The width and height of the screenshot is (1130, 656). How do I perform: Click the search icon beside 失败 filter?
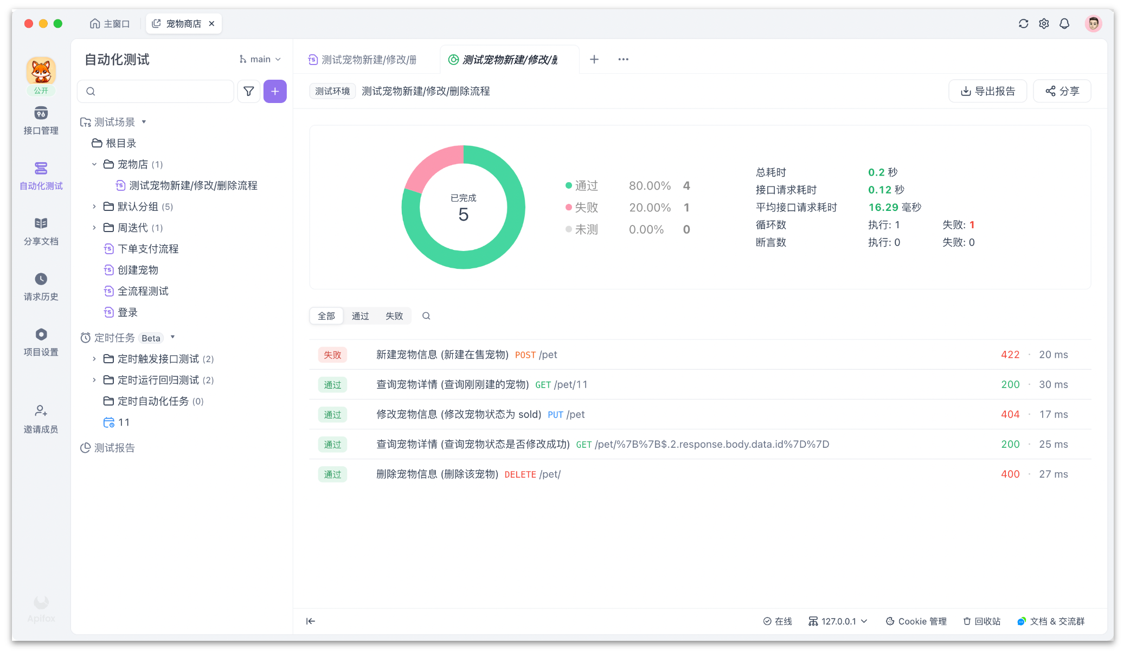coord(426,316)
